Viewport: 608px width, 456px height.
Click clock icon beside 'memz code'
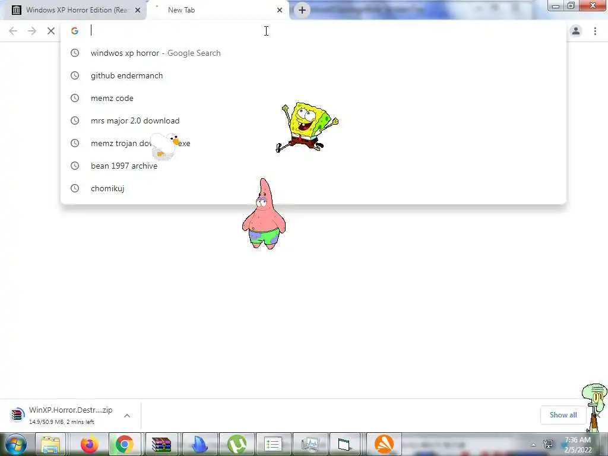coord(75,98)
